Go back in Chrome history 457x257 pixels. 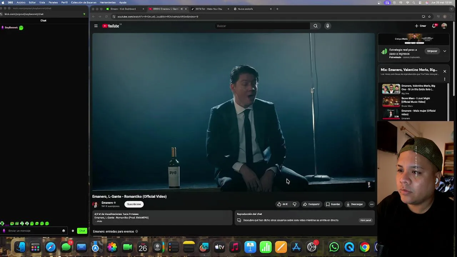tap(94, 16)
